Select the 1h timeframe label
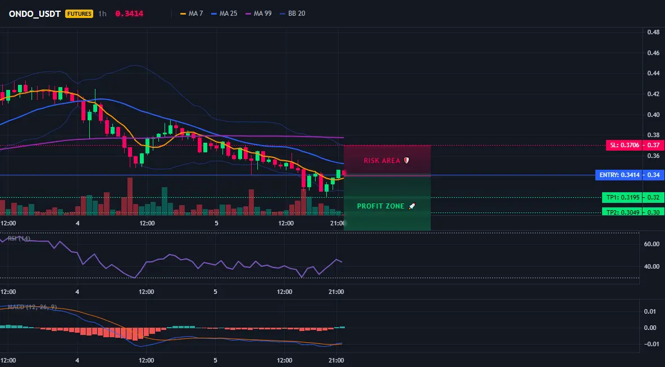Image resolution: width=665 pixels, height=367 pixels. coord(102,13)
